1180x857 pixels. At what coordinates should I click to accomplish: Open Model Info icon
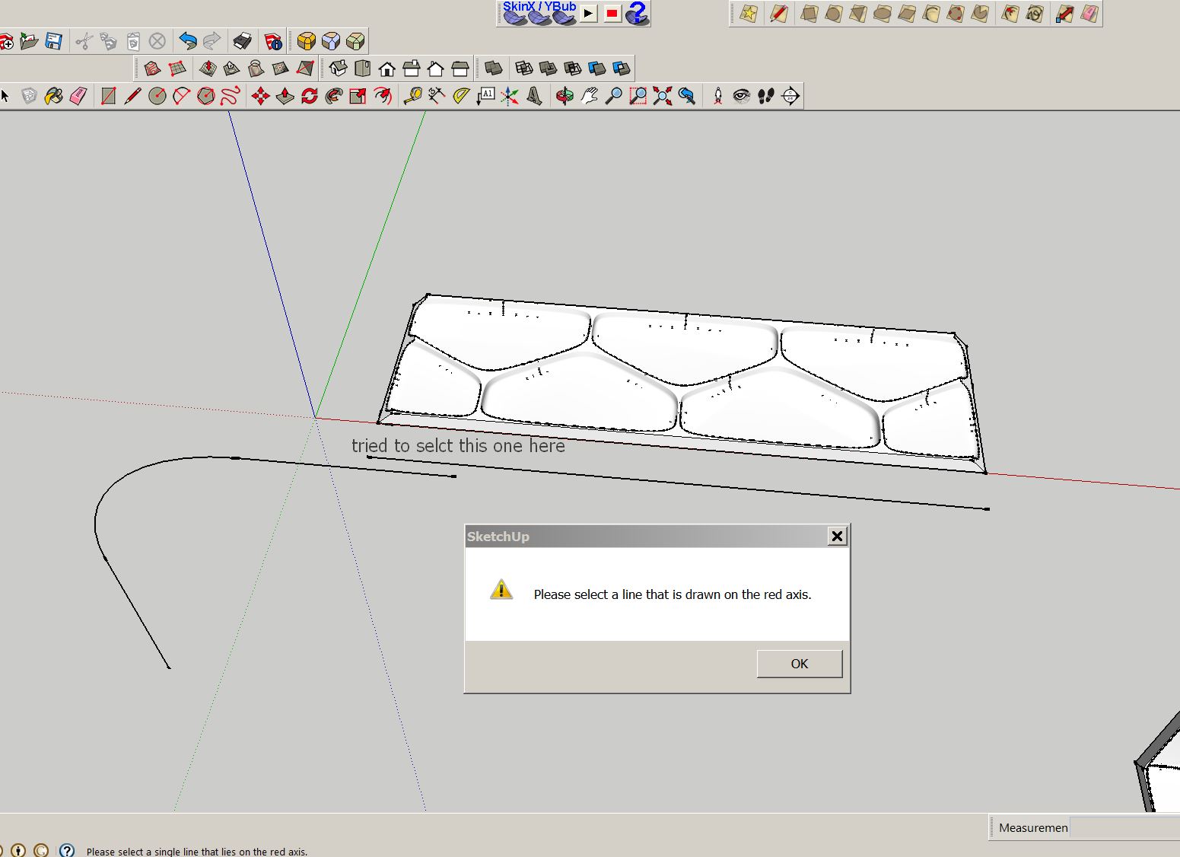click(272, 41)
